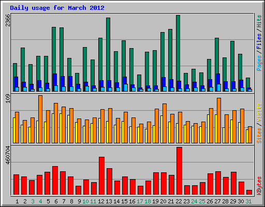Click the red KBytes bar for day 29
Viewport: 265px width, 207px height.
233,183
